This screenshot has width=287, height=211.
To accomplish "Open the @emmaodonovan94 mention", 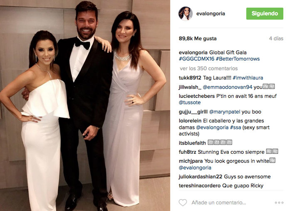I will pyautogui.click(x=228, y=87).
